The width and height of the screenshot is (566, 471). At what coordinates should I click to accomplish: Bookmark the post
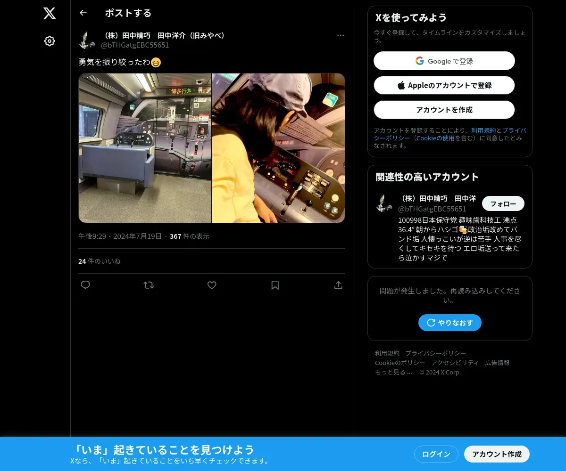tap(275, 285)
